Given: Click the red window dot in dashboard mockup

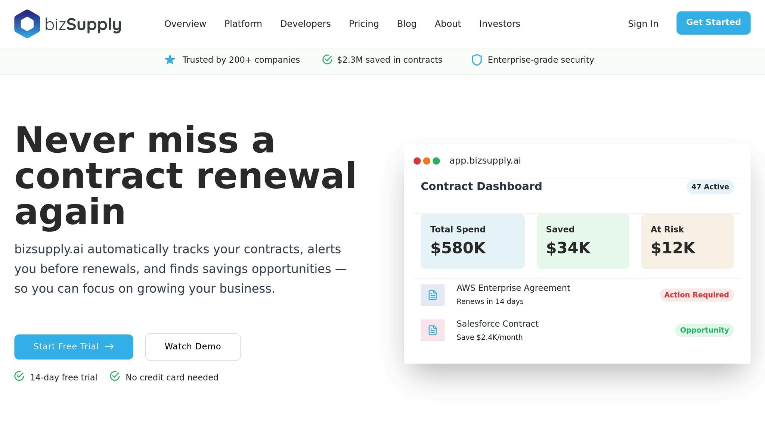Looking at the screenshot, I should [x=417, y=161].
